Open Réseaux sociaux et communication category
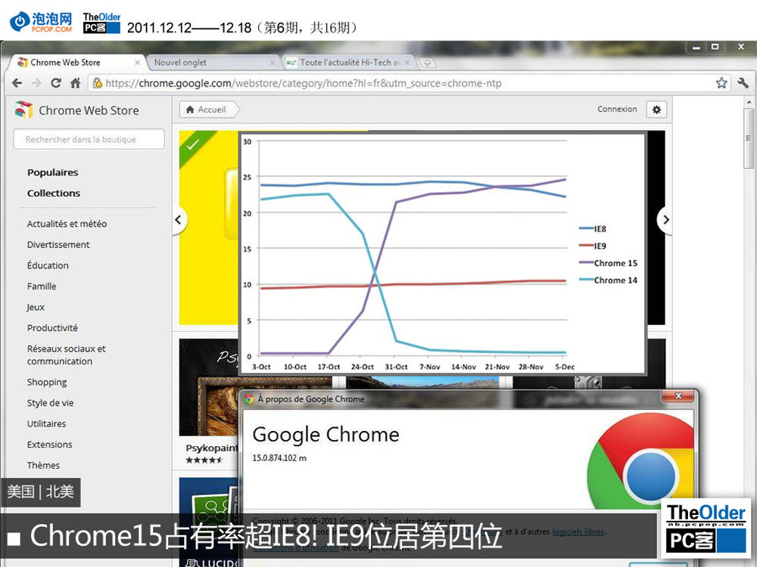This screenshot has width=757, height=567. 66,355
